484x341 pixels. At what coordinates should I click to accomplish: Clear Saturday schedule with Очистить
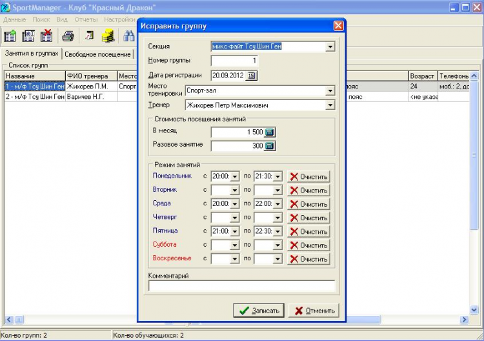click(308, 245)
